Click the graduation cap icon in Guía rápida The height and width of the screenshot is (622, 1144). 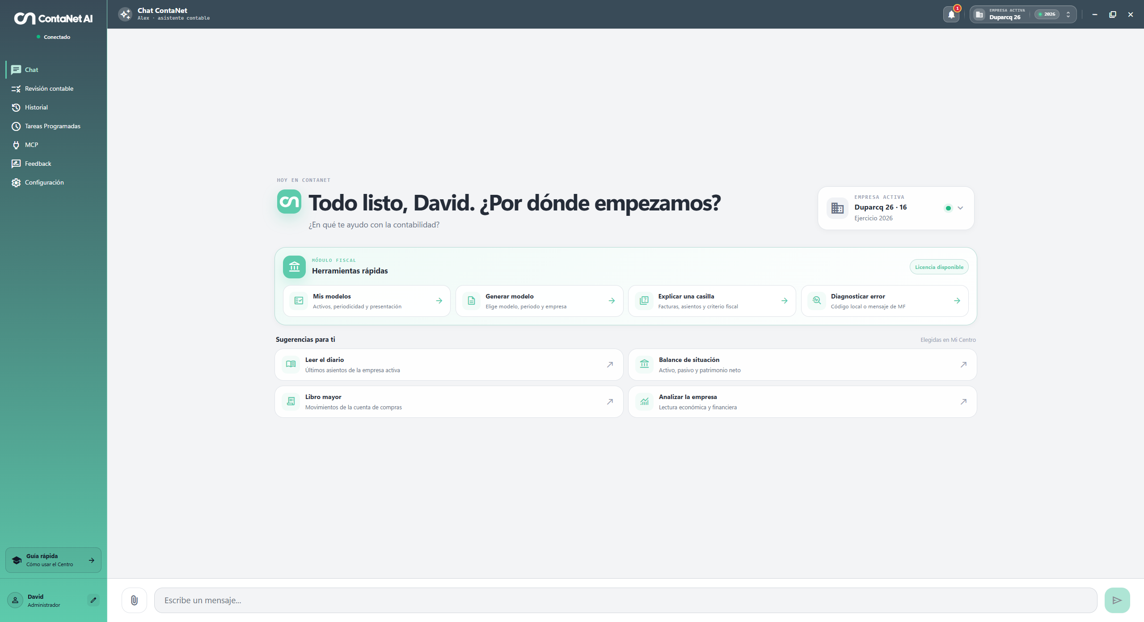click(17, 560)
